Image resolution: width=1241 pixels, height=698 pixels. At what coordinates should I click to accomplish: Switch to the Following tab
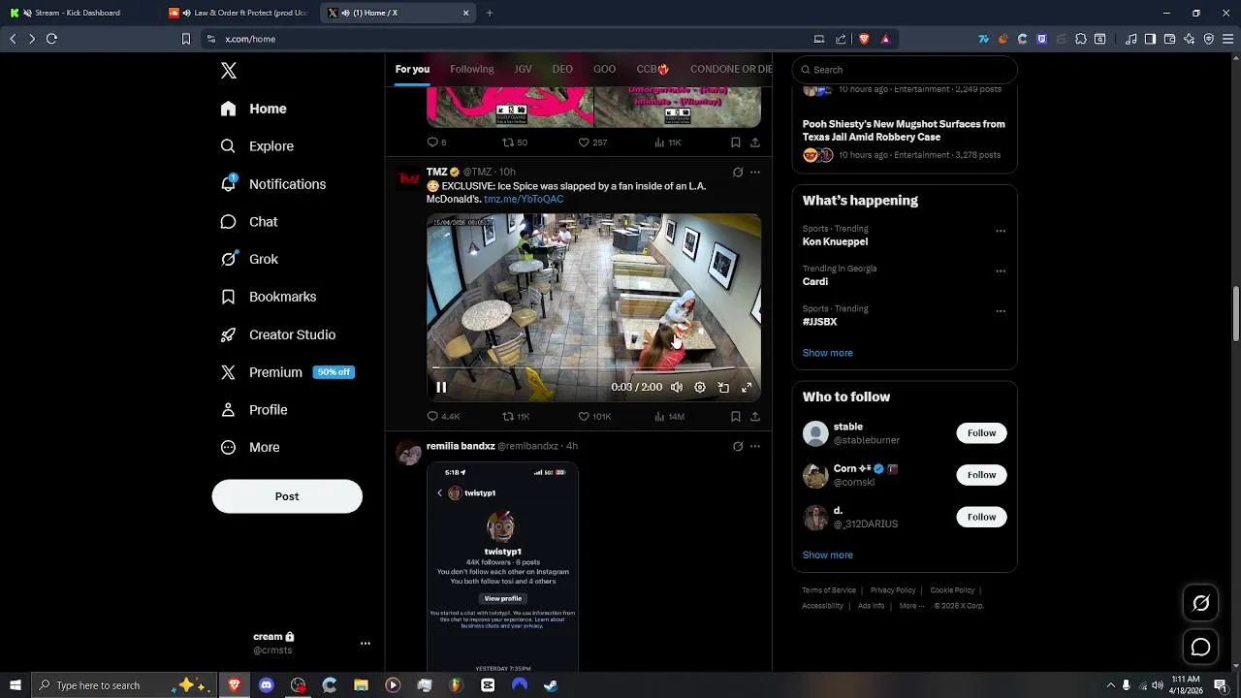click(x=472, y=69)
